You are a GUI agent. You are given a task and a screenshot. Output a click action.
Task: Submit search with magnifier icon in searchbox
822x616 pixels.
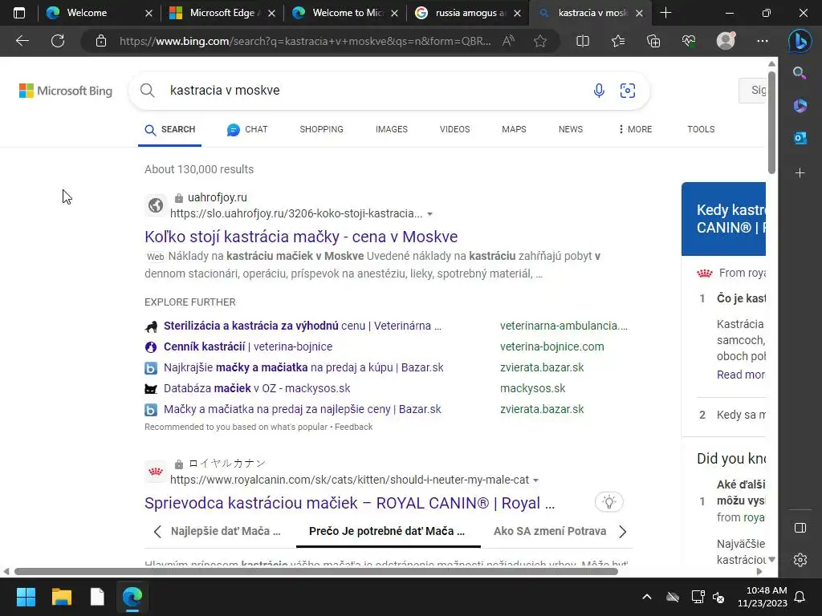click(148, 90)
